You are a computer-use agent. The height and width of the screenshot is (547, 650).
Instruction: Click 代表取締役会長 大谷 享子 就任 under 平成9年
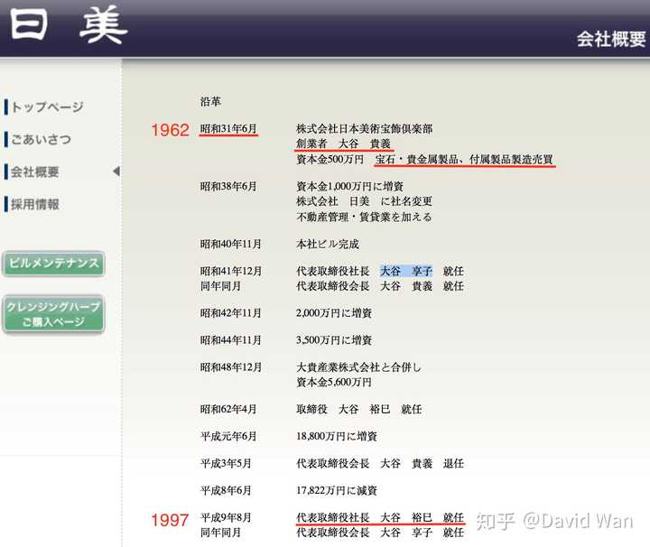380,533
